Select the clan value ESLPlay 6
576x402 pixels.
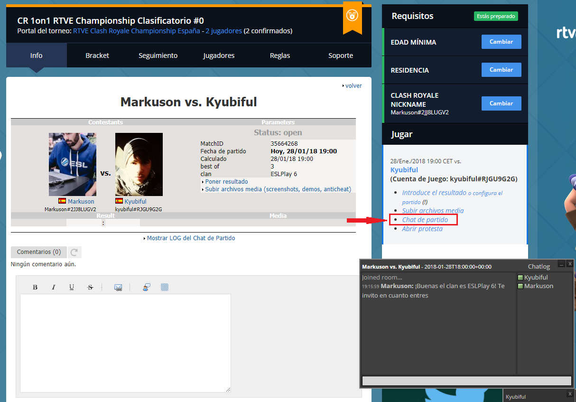tap(284, 174)
